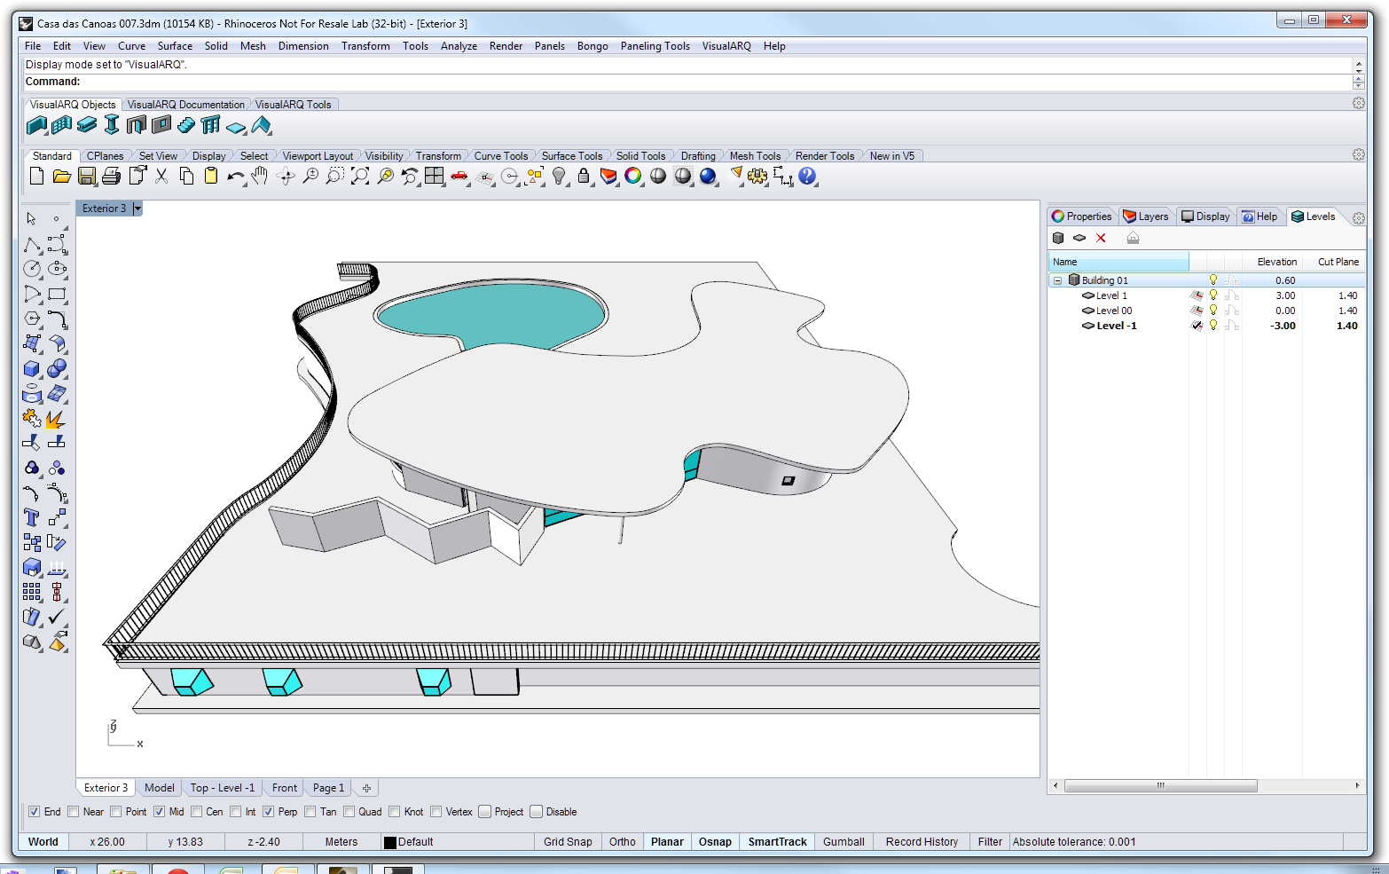Switch to the Top - Level -1 viewport tab

(x=222, y=788)
